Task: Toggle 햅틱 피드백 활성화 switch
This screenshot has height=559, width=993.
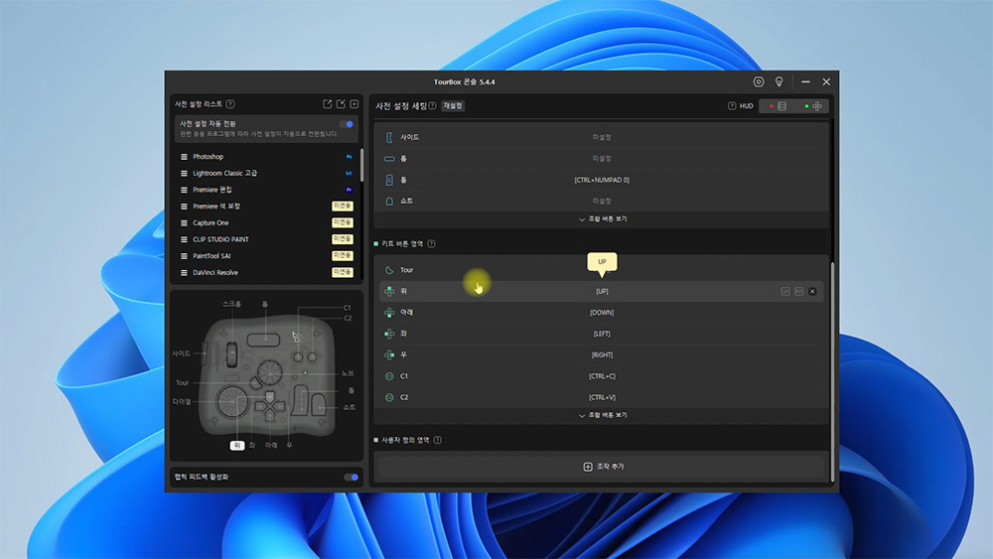Action: 352,478
